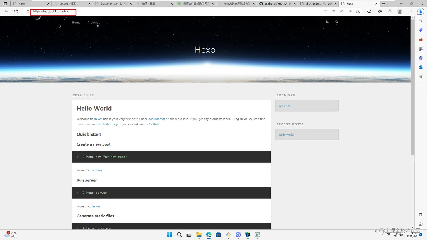The image size is (427, 240).
Task: Open File Explorer from taskbar
Action: coord(199,235)
